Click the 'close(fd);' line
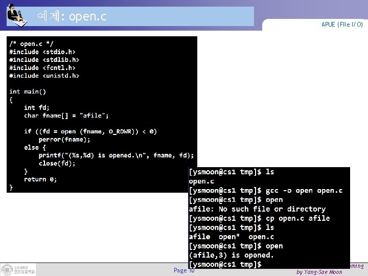Image resolution: width=368 pixels, height=276 pixels. click(57, 164)
